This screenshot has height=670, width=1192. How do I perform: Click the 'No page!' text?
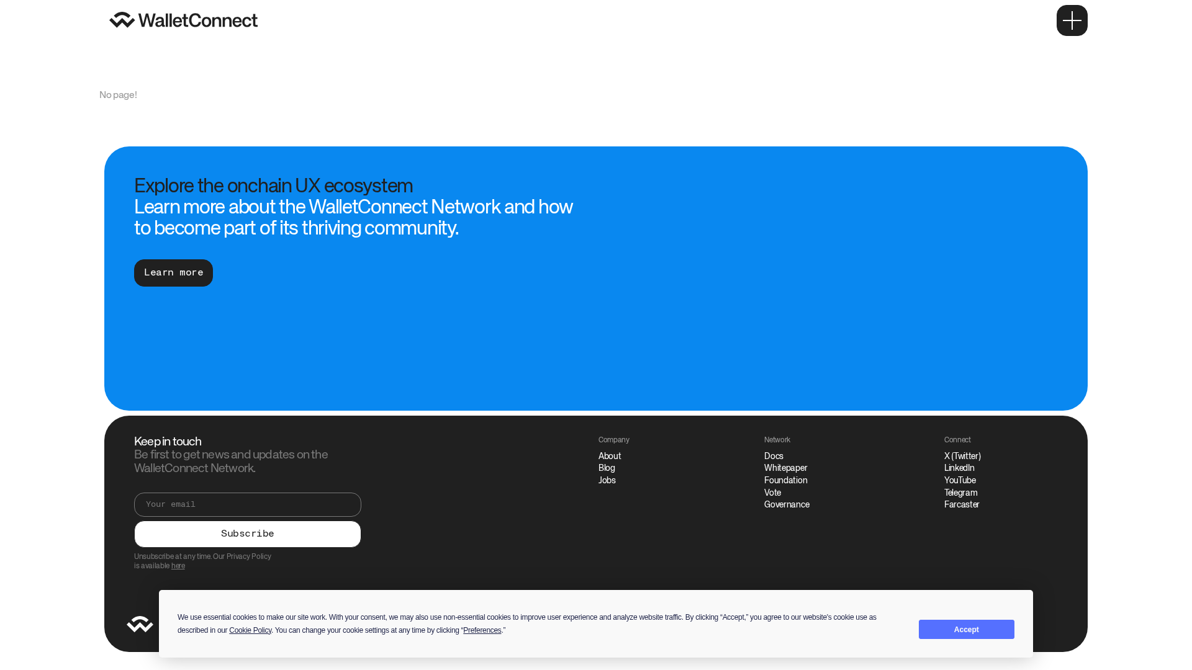point(118,95)
